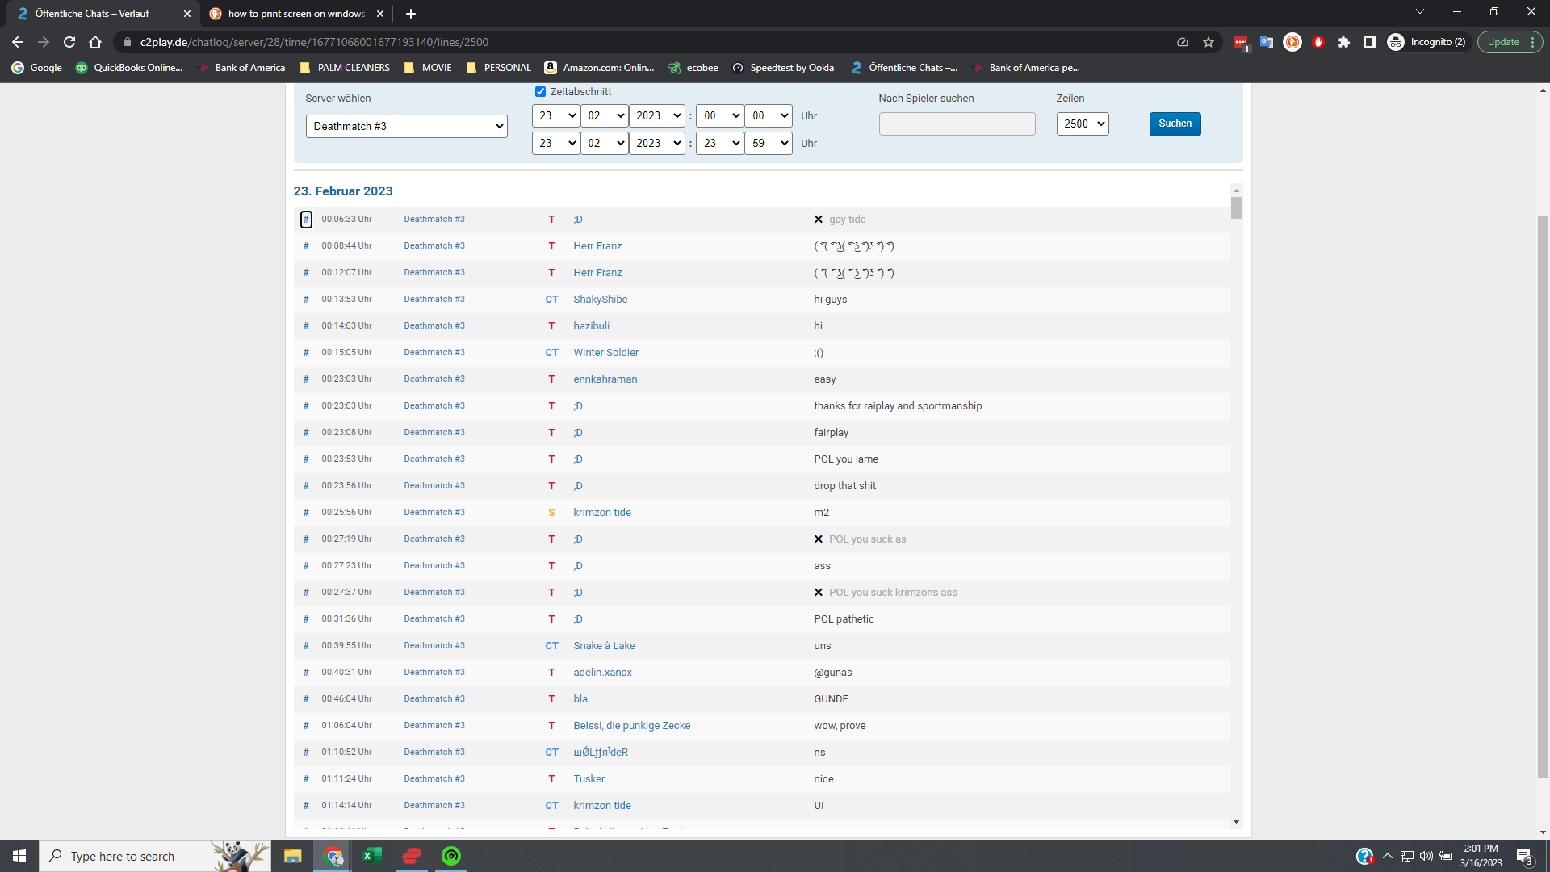Open the start year 2023 dropdown
This screenshot has width=1550, height=872.
pyautogui.click(x=657, y=116)
